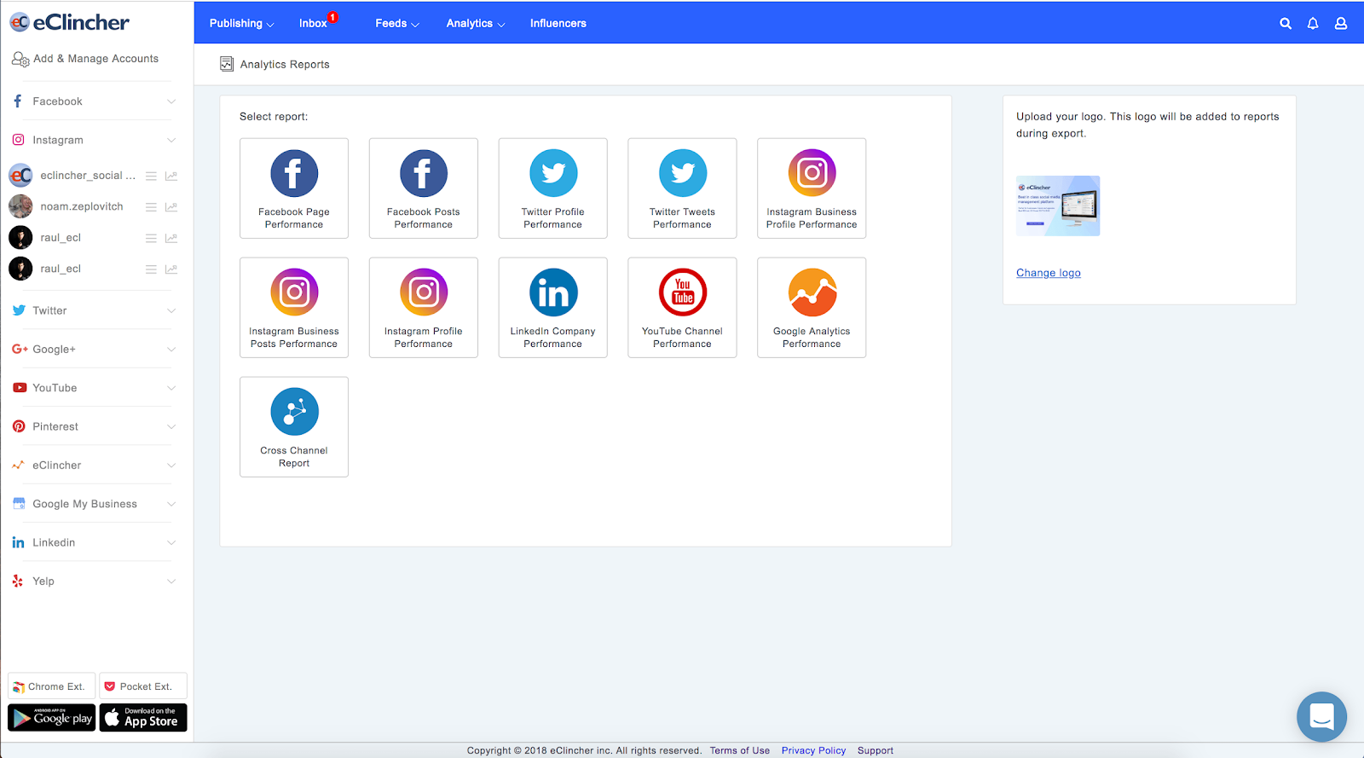Click the Change logo link
The height and width of the screenshot is (758, 1364).
point(1049,273)
